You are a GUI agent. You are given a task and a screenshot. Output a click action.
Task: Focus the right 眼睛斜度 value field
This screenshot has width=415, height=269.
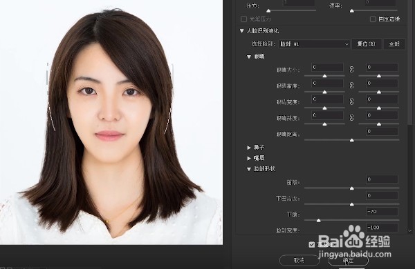(x=382, y=115)
